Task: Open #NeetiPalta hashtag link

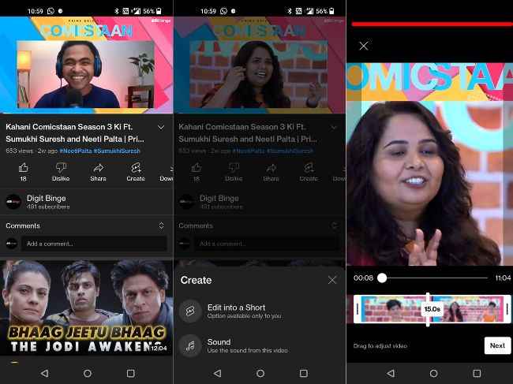Action: tap(76, 151)
